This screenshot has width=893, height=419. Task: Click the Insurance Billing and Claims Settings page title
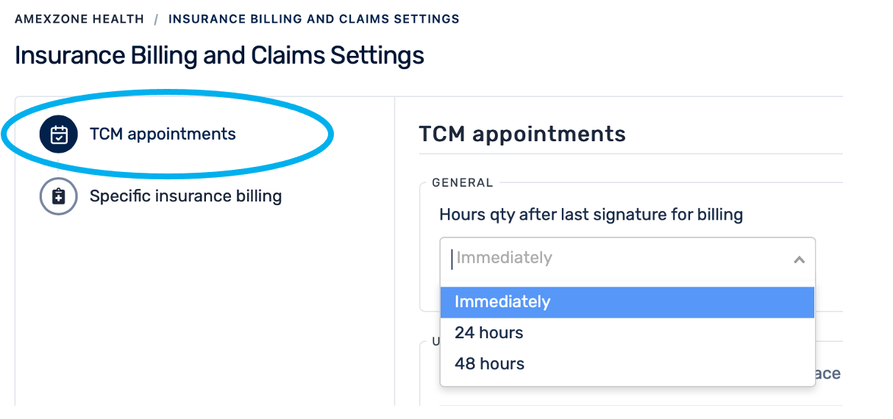219,56
